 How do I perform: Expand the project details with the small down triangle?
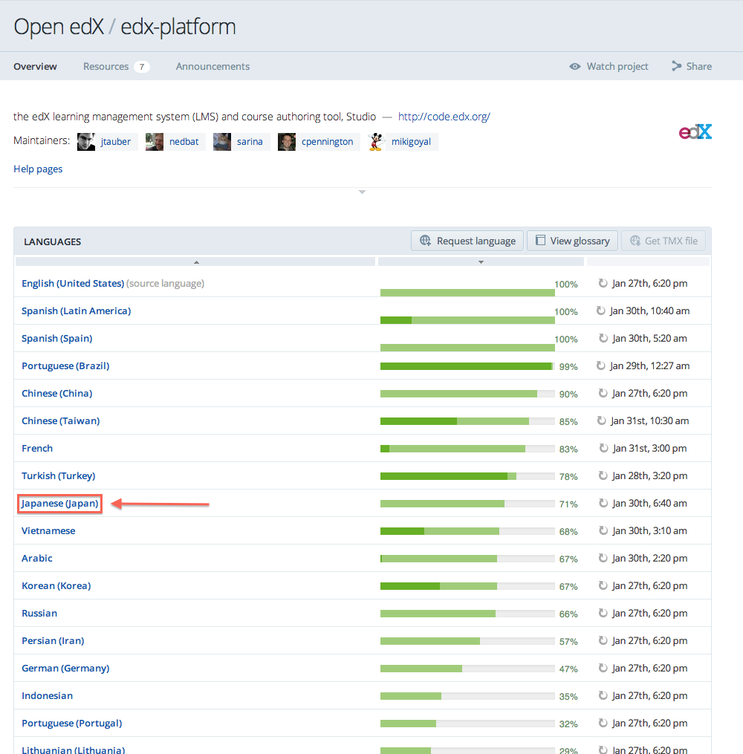tap(362, 192)
